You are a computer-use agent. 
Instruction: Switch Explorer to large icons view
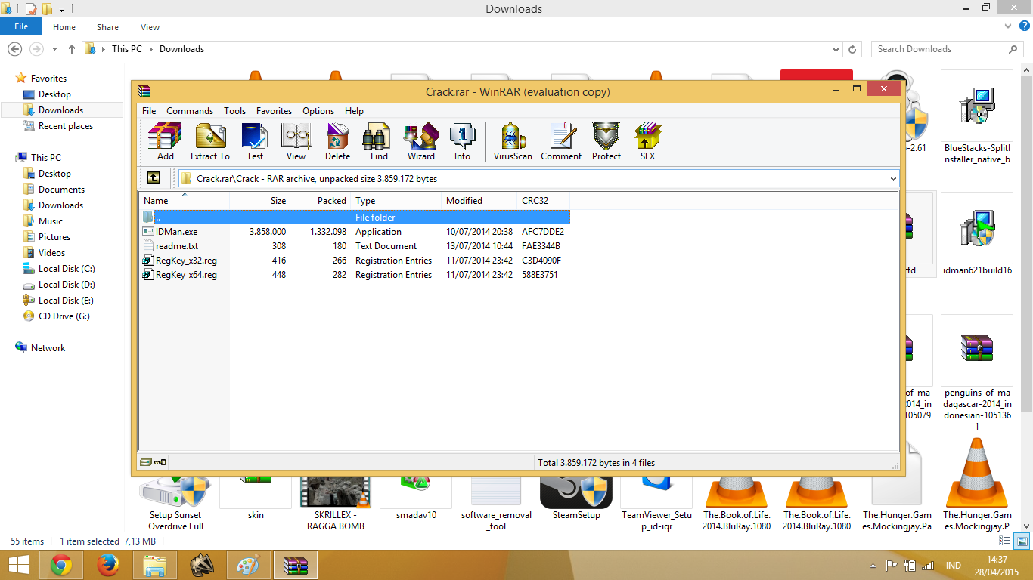[1022, 541]
